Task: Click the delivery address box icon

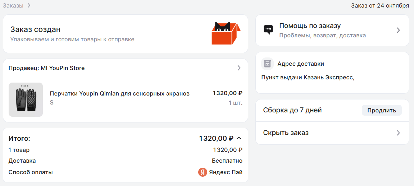Action: (267, 64)
